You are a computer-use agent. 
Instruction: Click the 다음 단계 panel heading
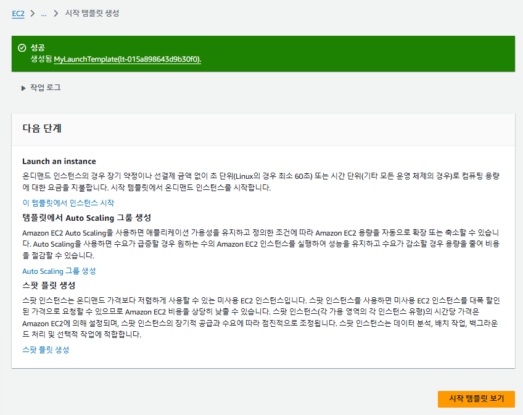pos(42,128)
